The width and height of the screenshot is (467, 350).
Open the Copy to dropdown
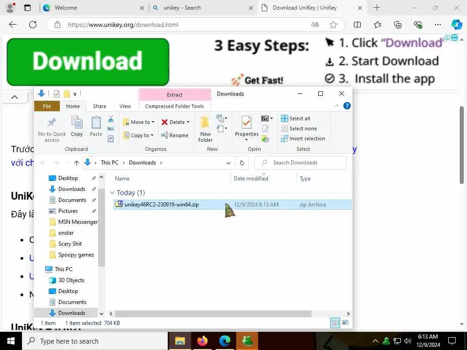tap(139, 135)
